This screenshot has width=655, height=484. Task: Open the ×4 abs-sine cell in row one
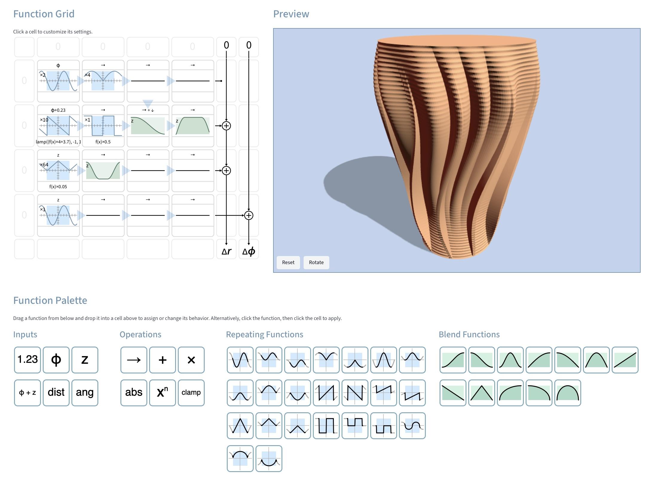(103, 81)
